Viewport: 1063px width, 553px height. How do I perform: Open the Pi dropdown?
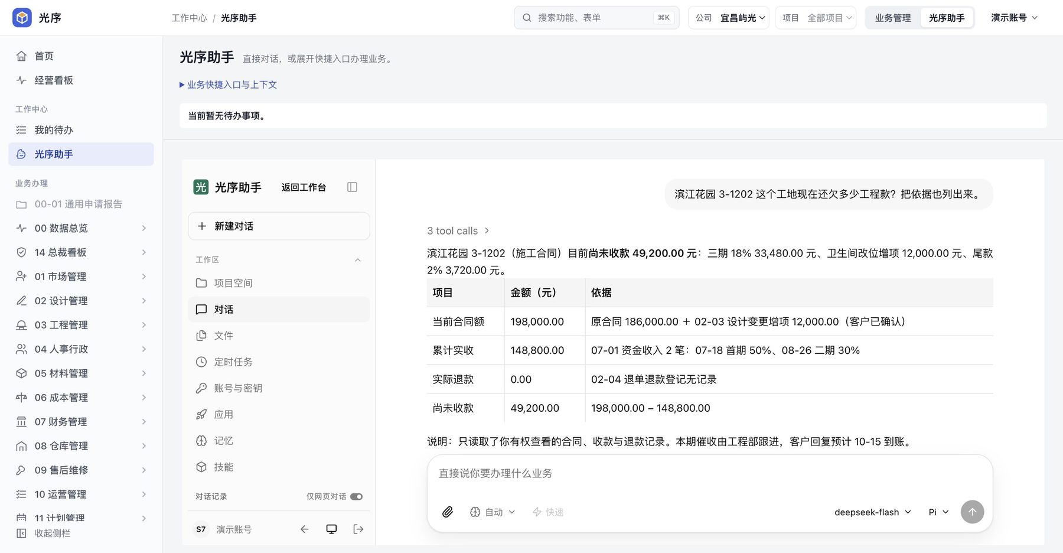(x=938, y=512)
